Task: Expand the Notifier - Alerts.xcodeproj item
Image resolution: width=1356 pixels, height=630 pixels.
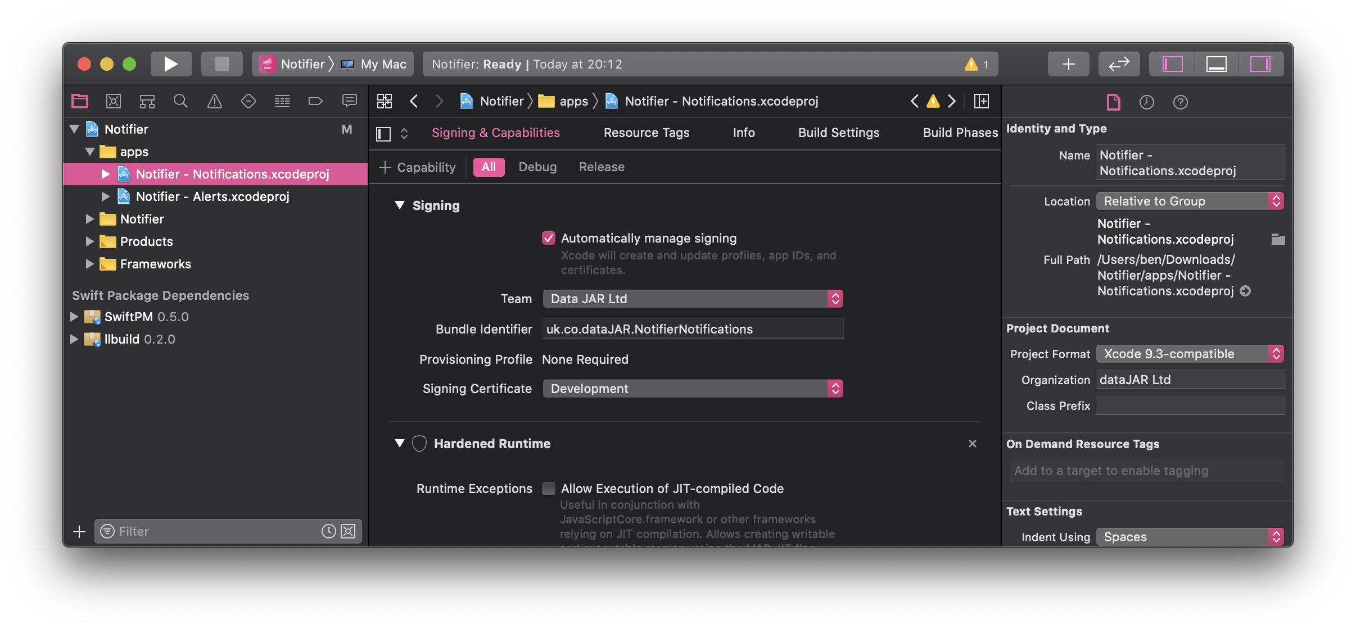Action: pos(106,197)
